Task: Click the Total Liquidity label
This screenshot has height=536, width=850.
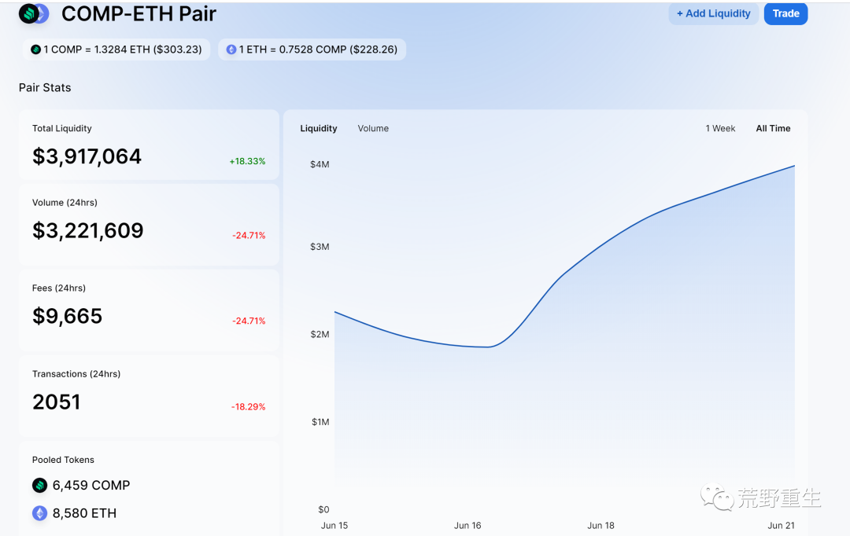Action: tap(62, 128)
